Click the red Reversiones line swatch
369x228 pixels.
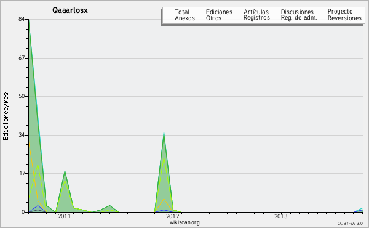(x=321, y=18)
